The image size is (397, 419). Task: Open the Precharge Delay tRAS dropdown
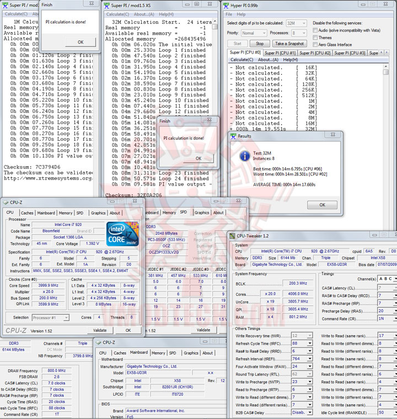[395, 311]
